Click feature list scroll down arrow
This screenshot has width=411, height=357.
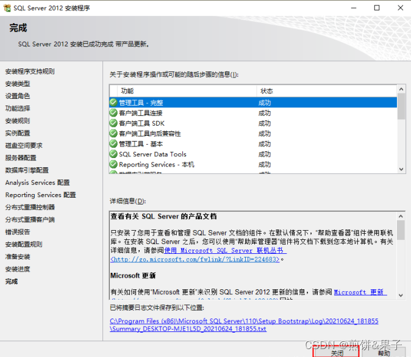pos(401,169)
